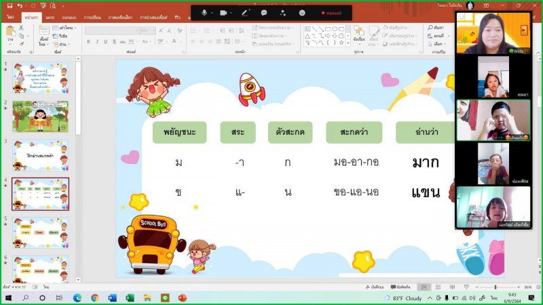
Task: Mute the microphone in the meeting toolbar
Action: 204,13
